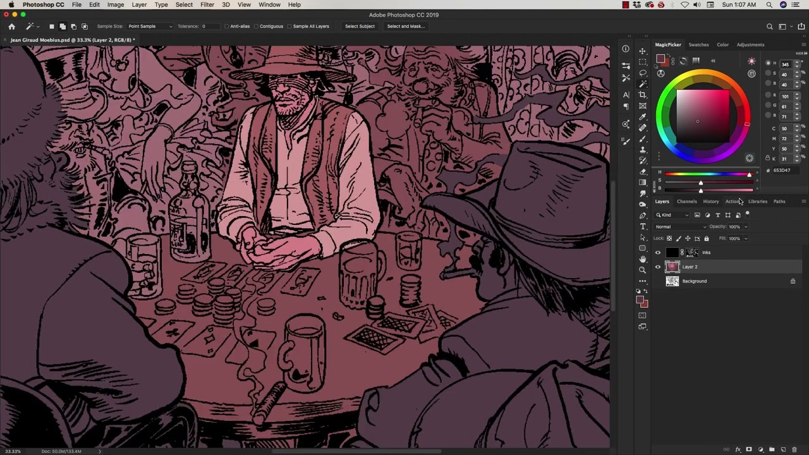The width and height of the screenshot is (809, 455).
Task: Select the Lasso tool
Action: point(643,73)
